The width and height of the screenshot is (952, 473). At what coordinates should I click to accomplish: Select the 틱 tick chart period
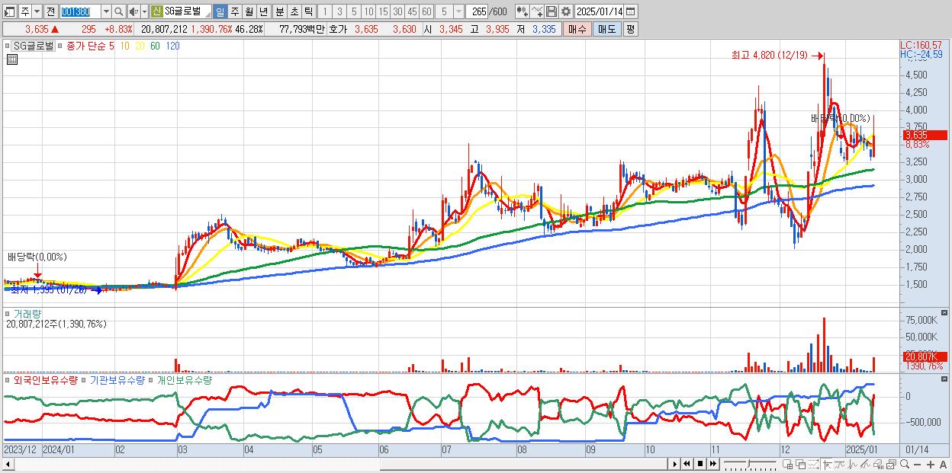308,11
